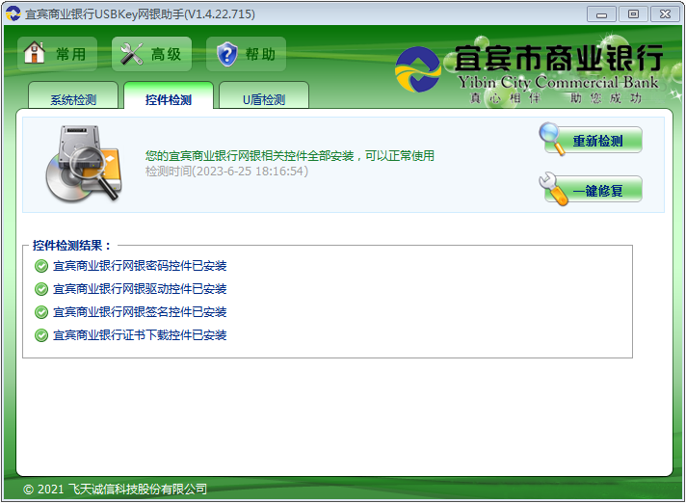Open the U盾检测 tab

click(263, 99)
